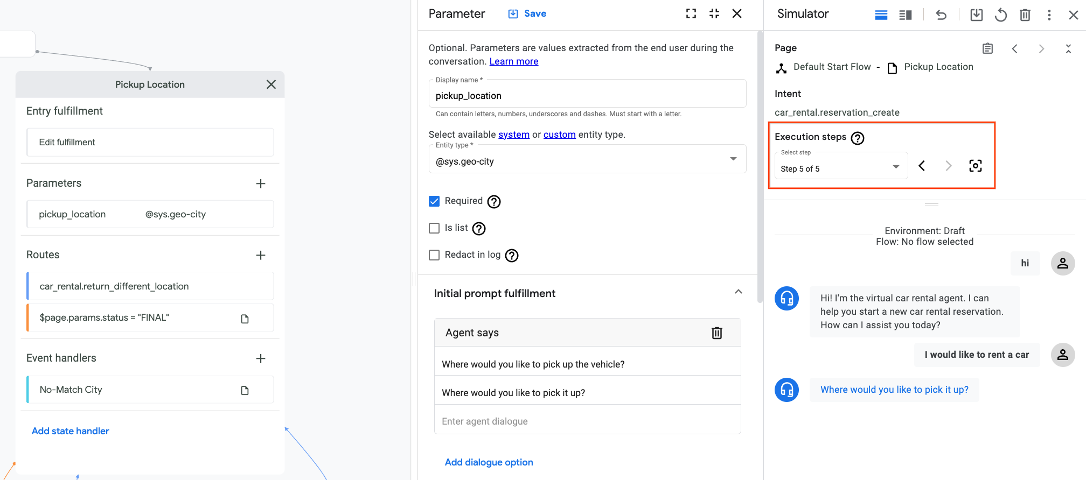Open the Select step dropdown
Image resolution: width=1086 pixels, height=480 pixels.
click(840, 167)
